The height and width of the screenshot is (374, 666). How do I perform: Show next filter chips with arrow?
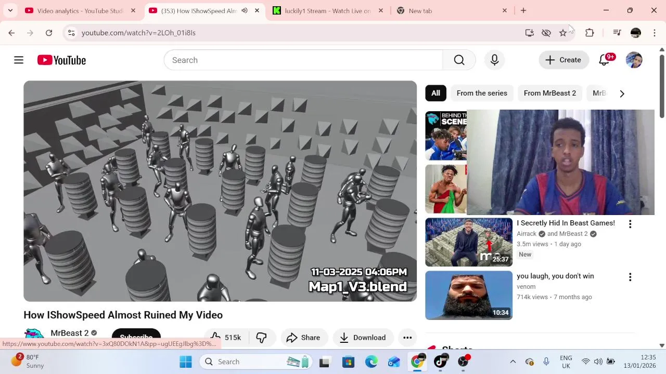622,94
